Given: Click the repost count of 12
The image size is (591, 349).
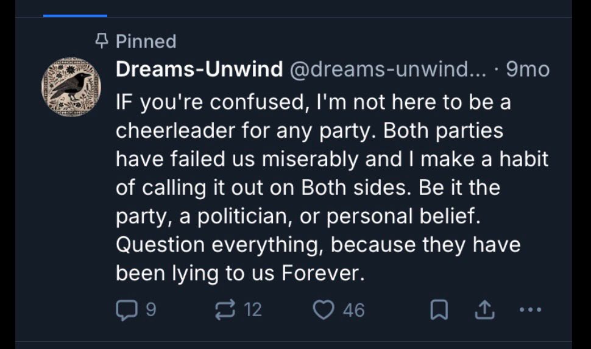Looking at the screenshot, I should 252,310.
